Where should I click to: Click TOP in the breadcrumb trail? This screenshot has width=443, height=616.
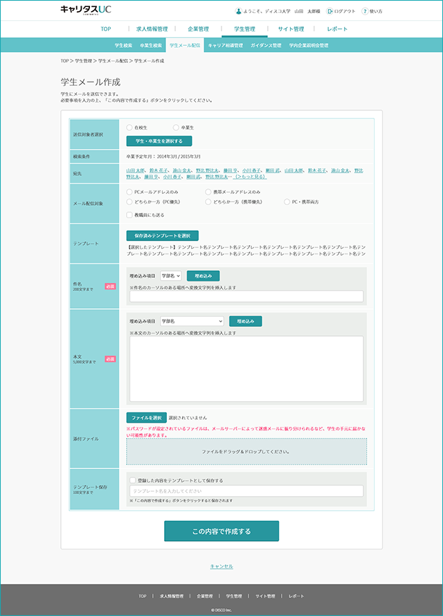64,61
